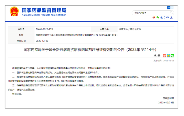
Task: Print the announcement via printer icon
Action: coord(159,56)
